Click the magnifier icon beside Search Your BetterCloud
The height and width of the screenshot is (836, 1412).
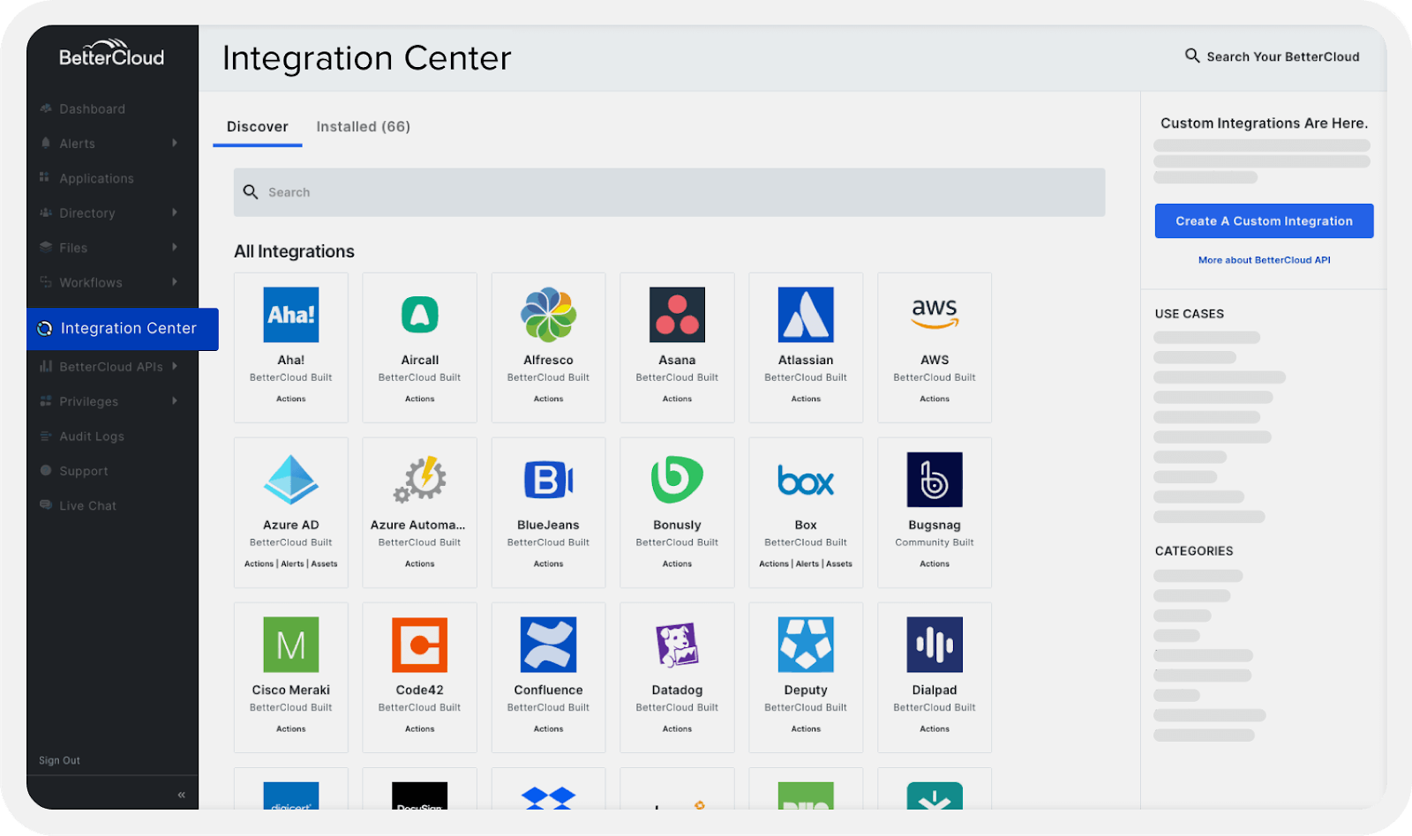click(1192, 56)
